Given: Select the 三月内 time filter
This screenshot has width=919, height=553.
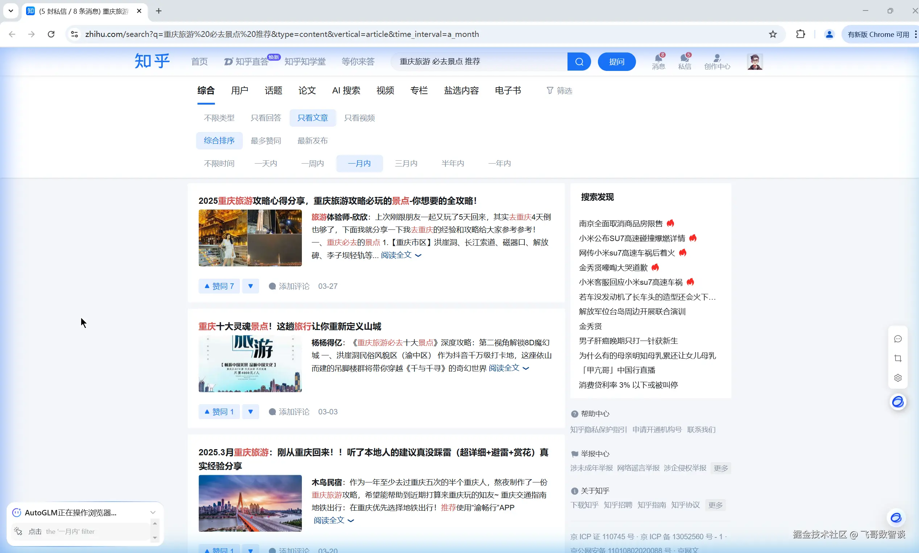Looking at the screenshot, I should (x=406, y=164).
